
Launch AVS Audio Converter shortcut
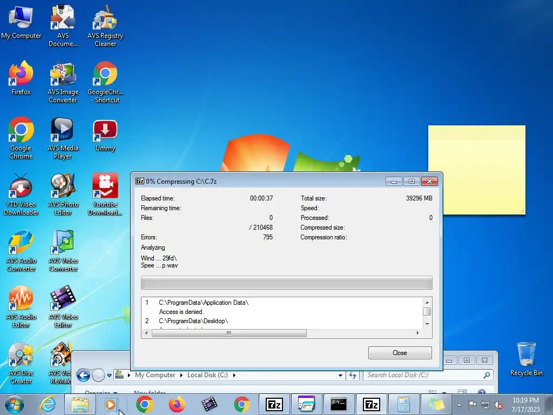click(x=21, y=251)
